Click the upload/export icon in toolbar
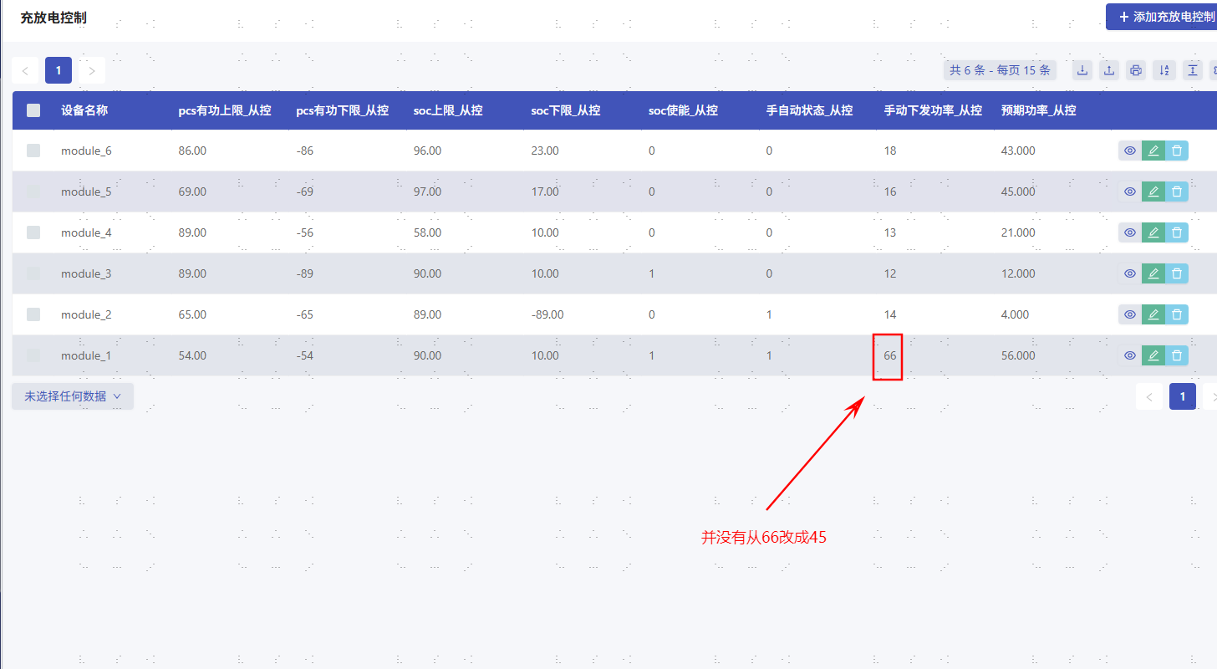 [x=1109, y=70]
